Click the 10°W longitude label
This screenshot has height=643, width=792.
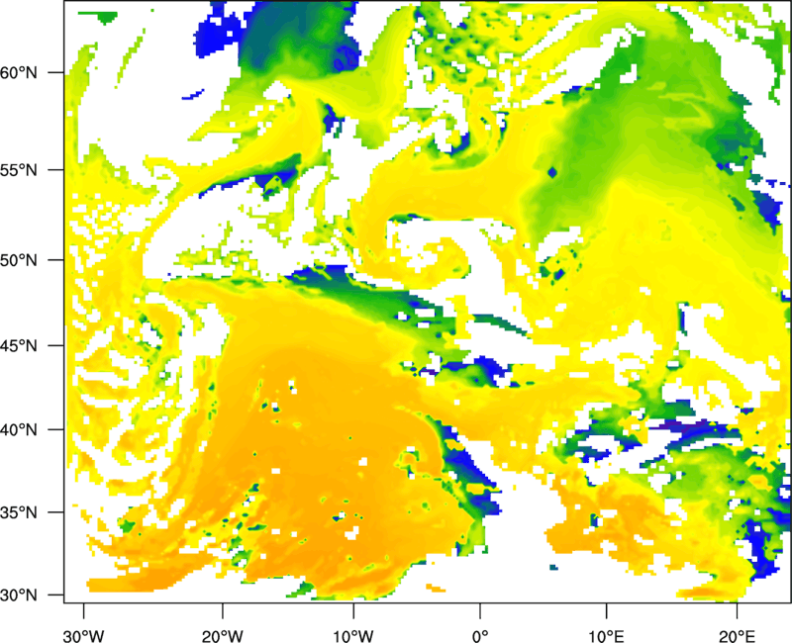(x=353, y=636)
